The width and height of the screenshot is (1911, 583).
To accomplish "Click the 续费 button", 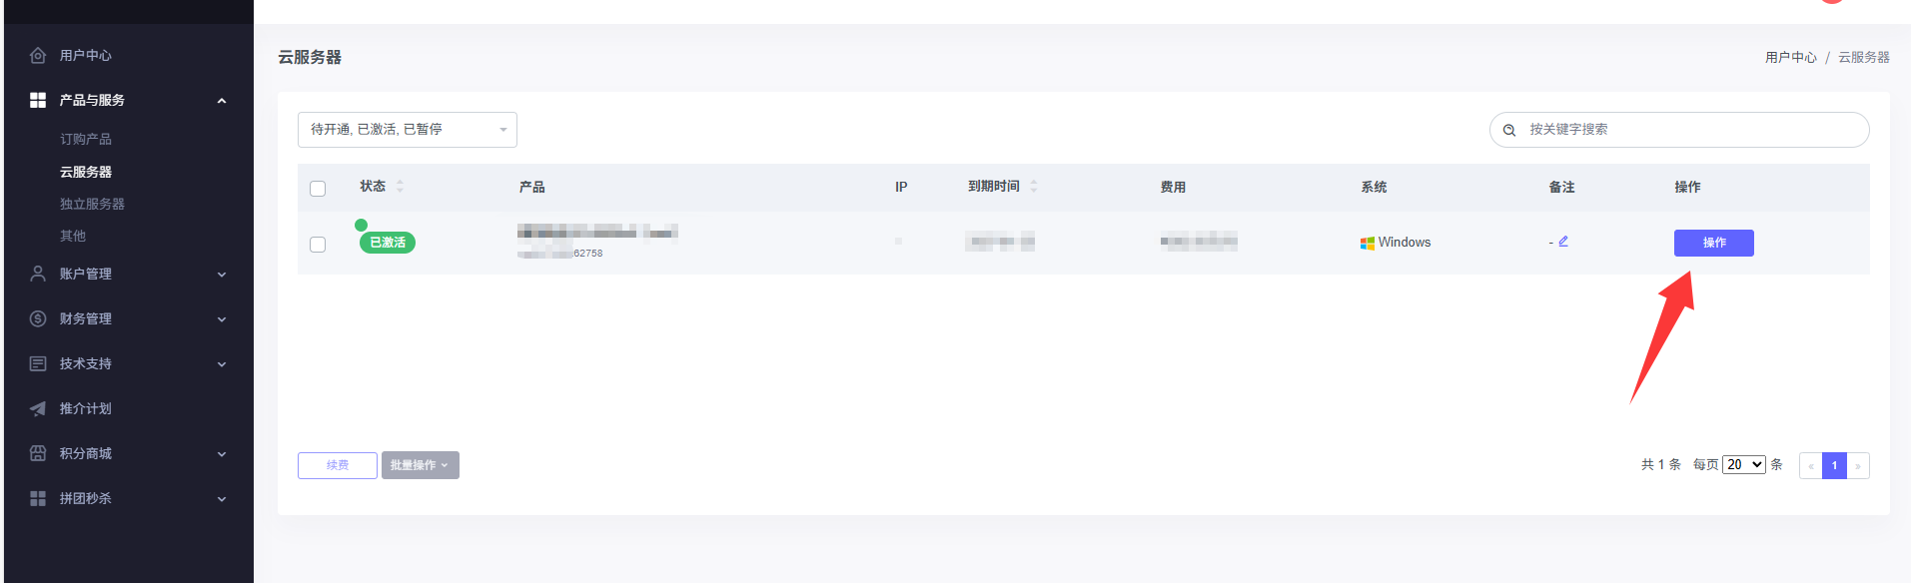I will pyautogui.click(x=338, y=465).
